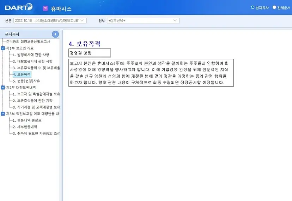This screenshot has height=201, width=292.
Task: Go to 2. 보유주식등에 관한 계약
Action: coord(32,100)
